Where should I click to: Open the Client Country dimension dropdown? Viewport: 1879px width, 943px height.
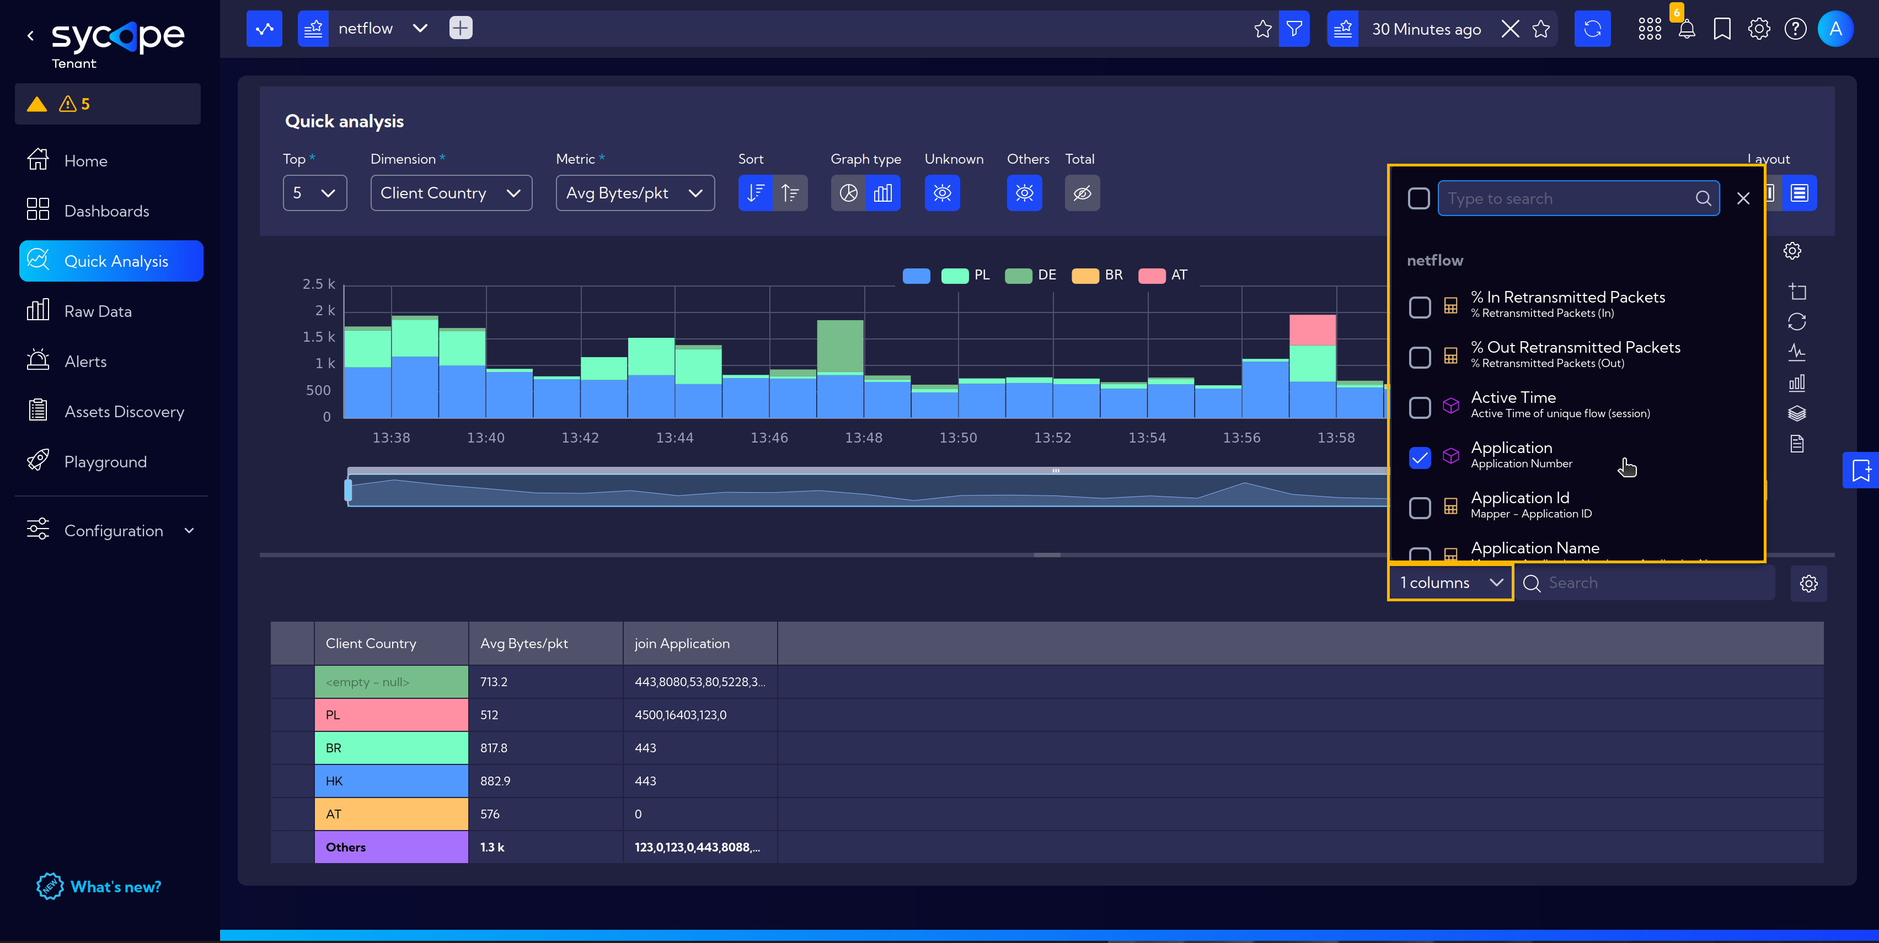[451, 193]
